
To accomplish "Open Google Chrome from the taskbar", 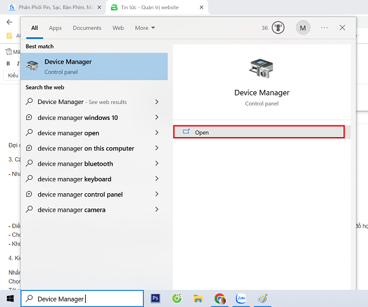I will tap(220, 298).
